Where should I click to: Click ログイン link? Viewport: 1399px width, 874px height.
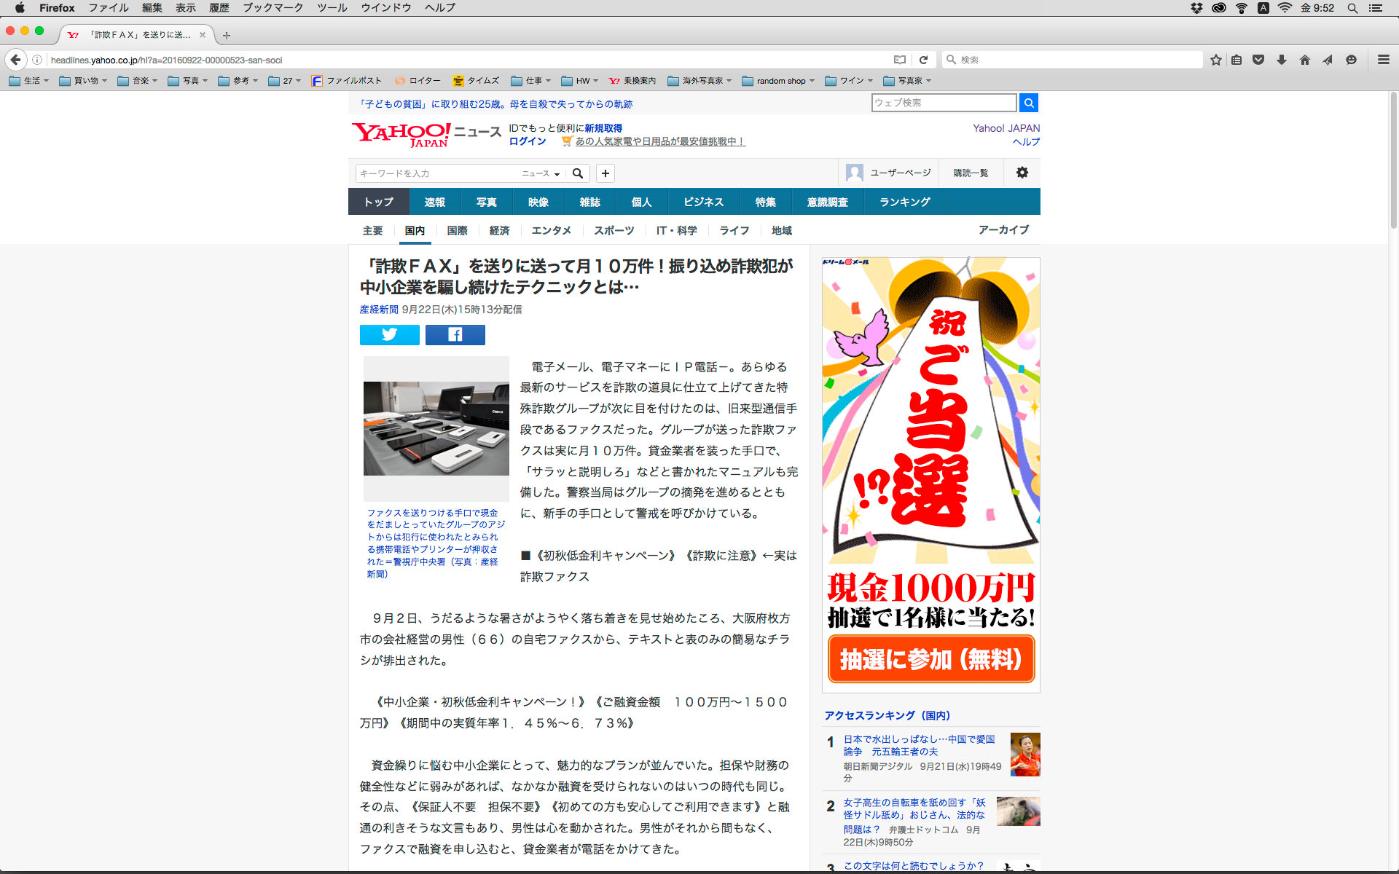tap(527, 141)
